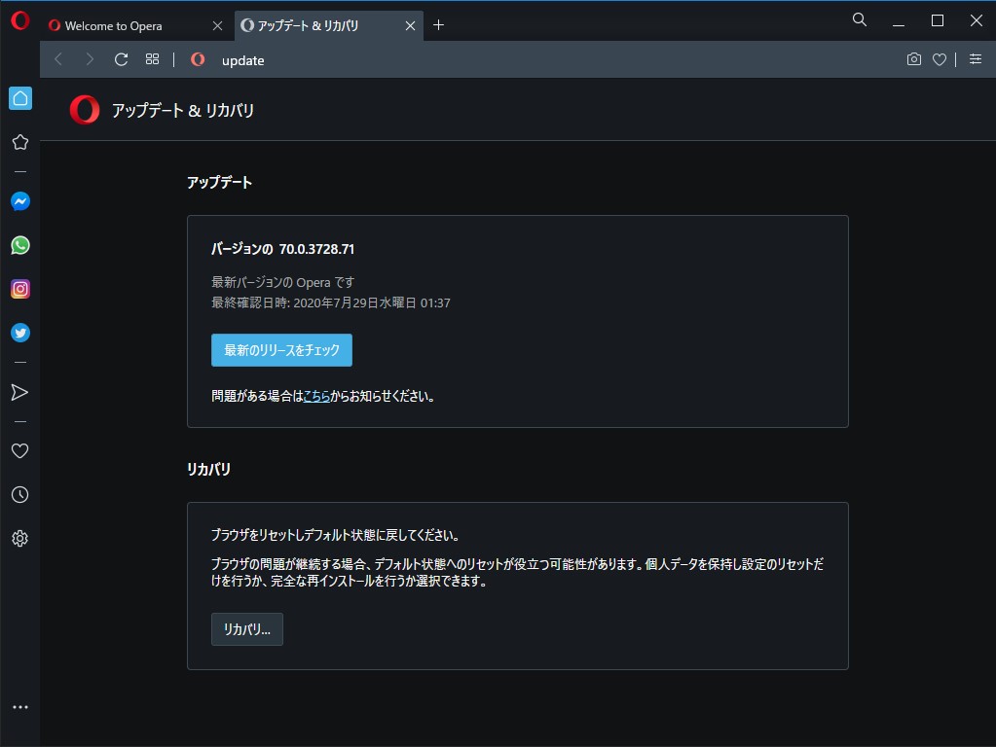Open WhatsApp from the sidebar
The image size is (996, 747).
(19, 245)
